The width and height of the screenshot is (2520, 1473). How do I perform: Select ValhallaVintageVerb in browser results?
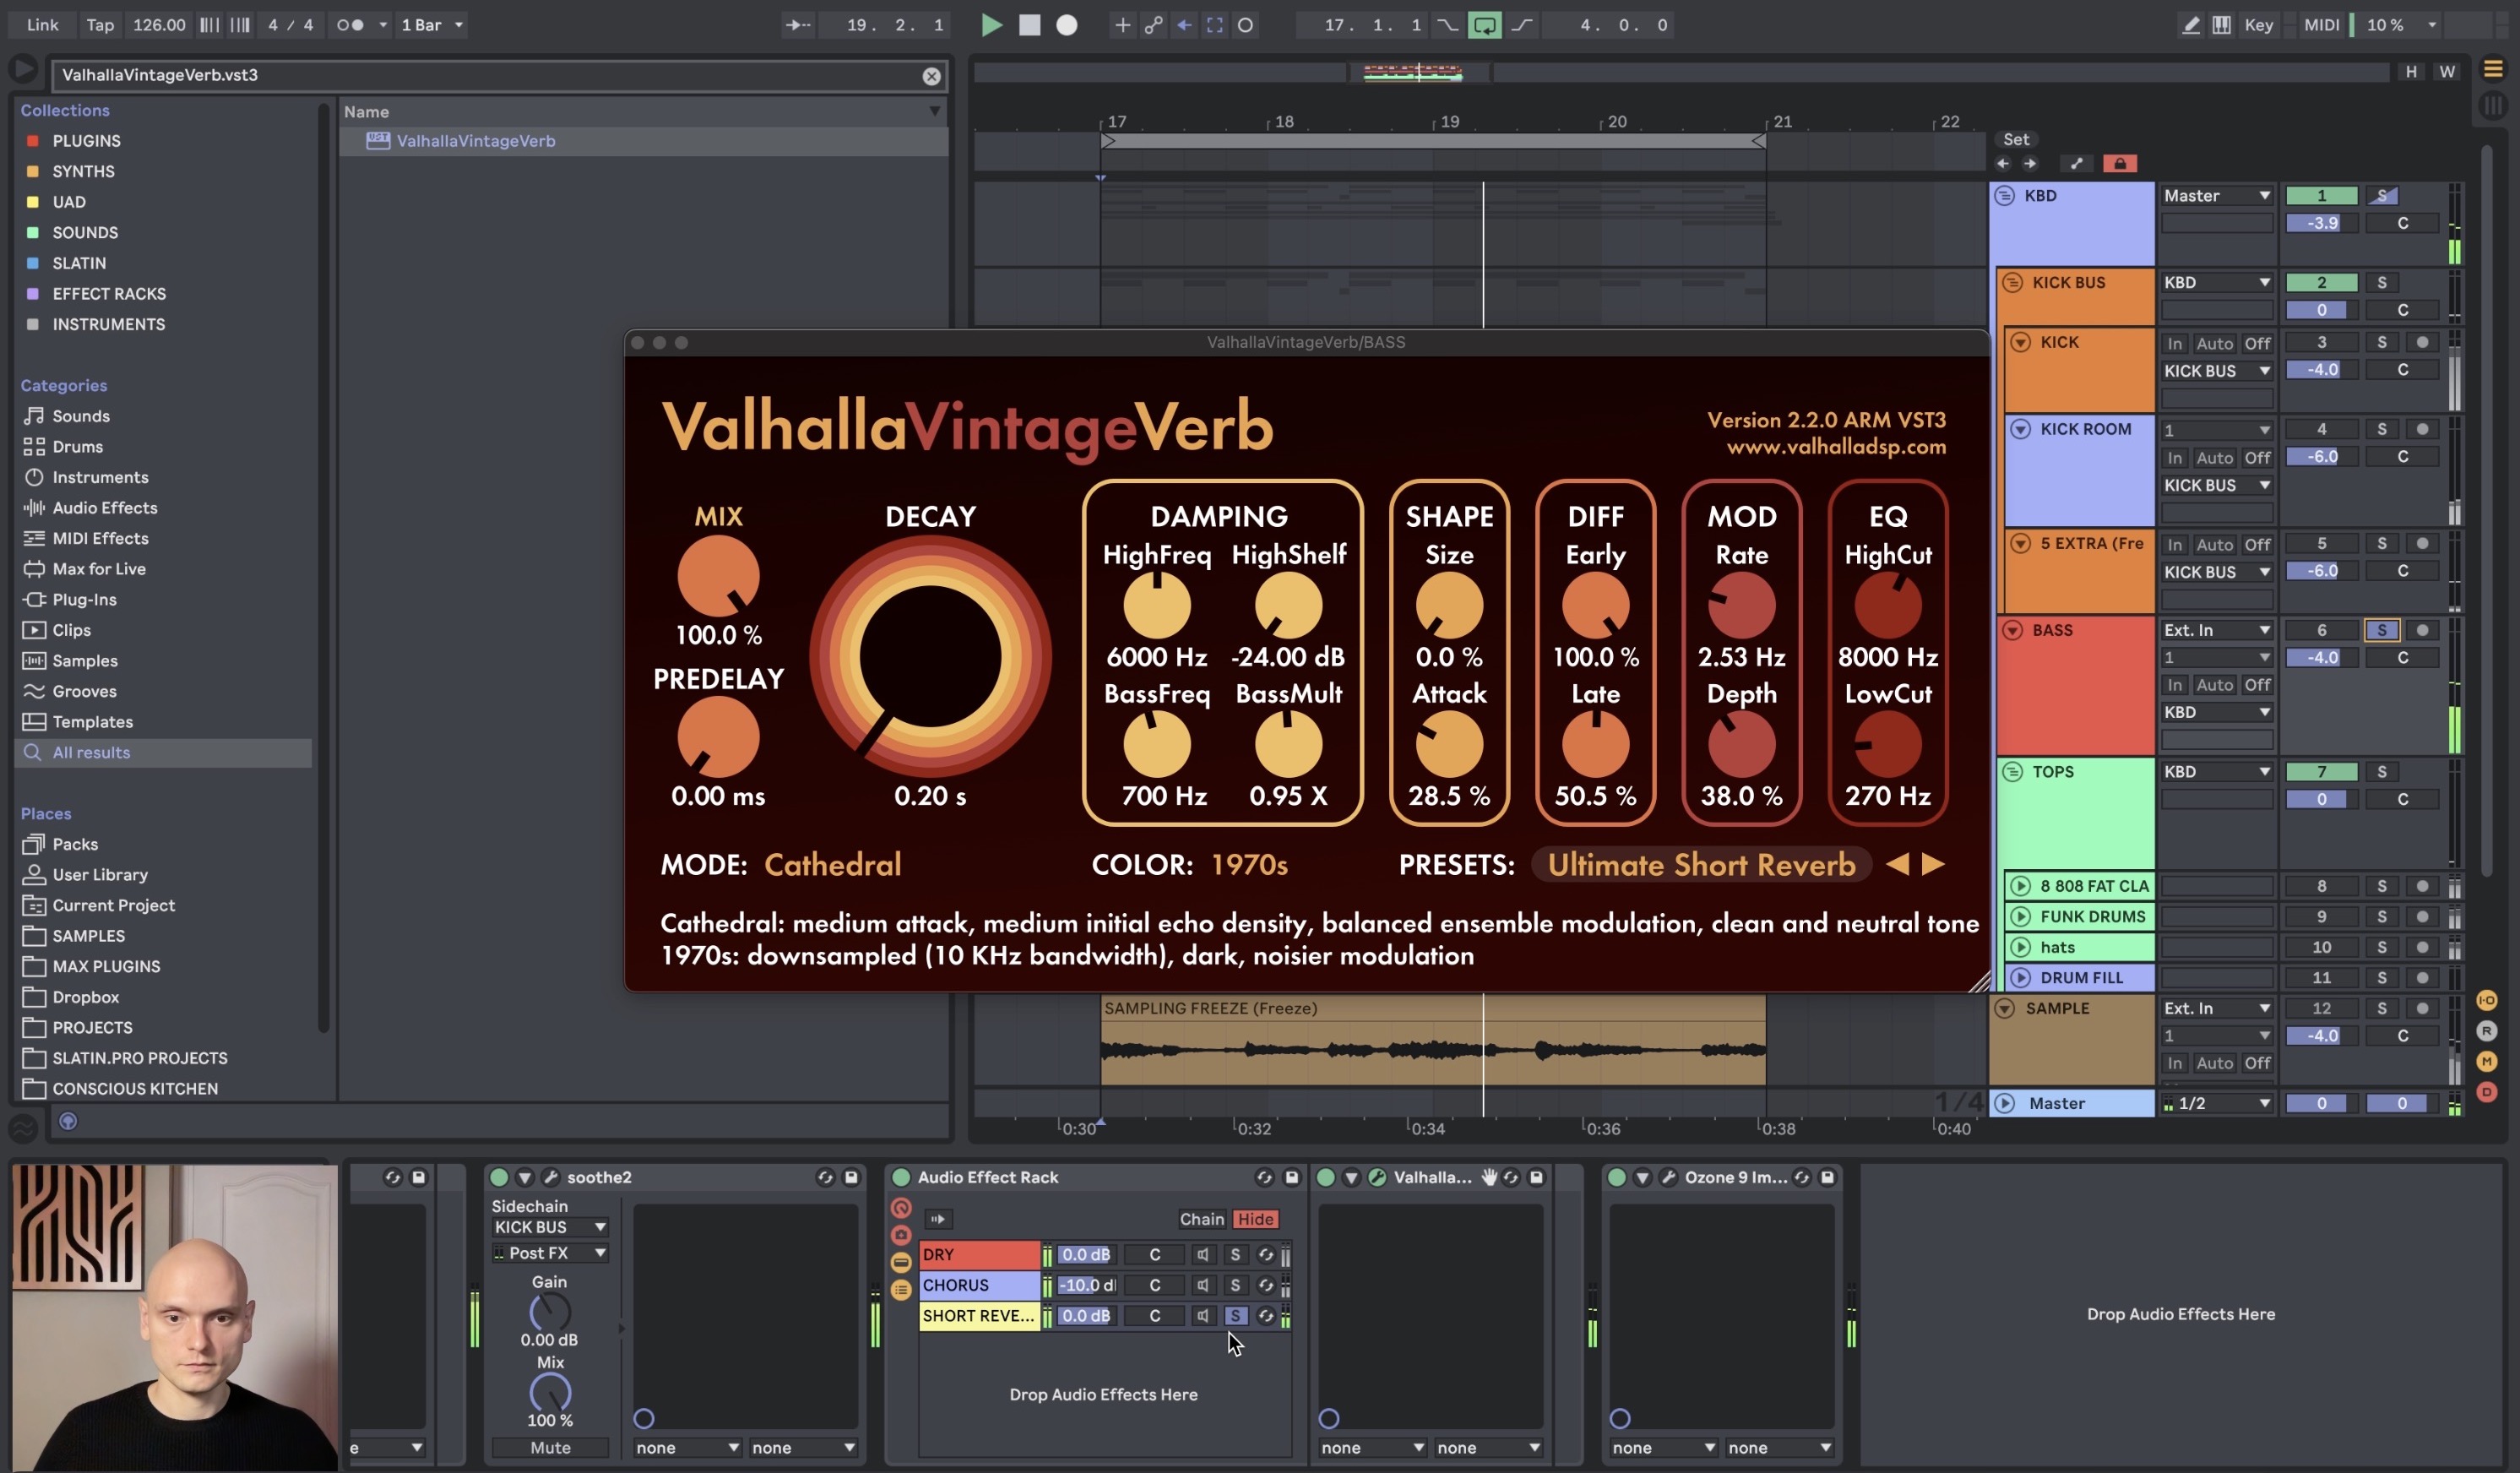pyautogui.click(x=476, y=141)
